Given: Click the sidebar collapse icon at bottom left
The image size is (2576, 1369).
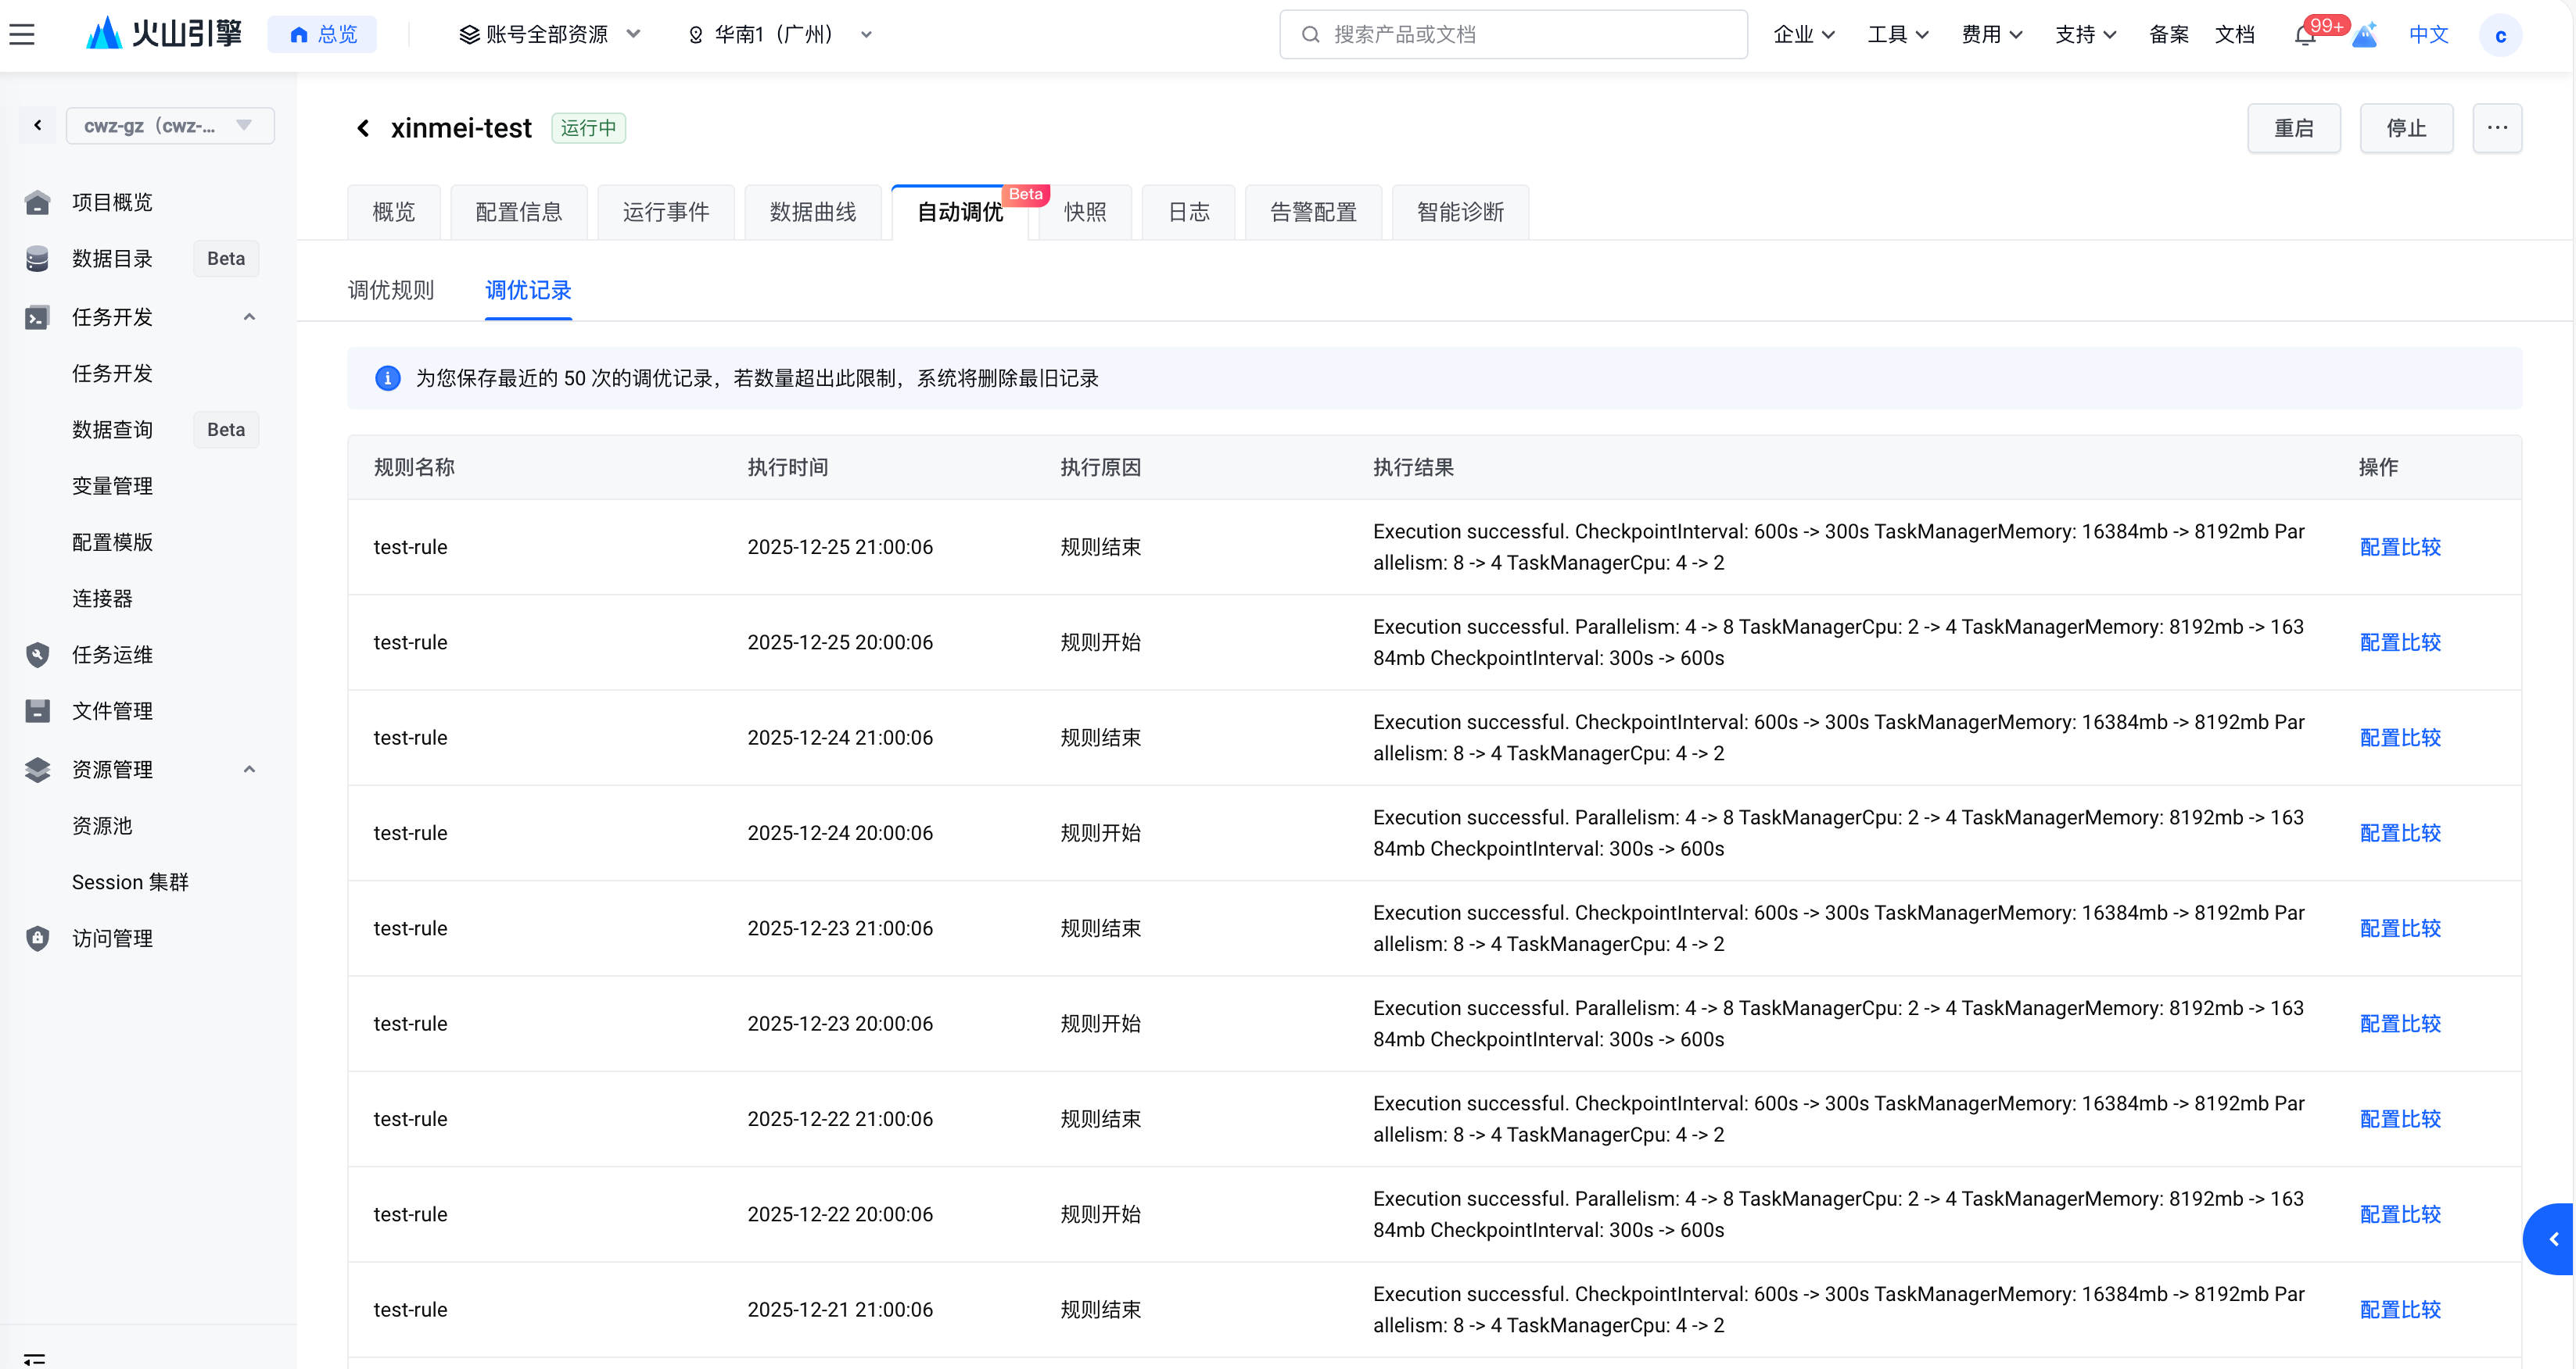Looking at the screenshot, I should (34, 1358).
